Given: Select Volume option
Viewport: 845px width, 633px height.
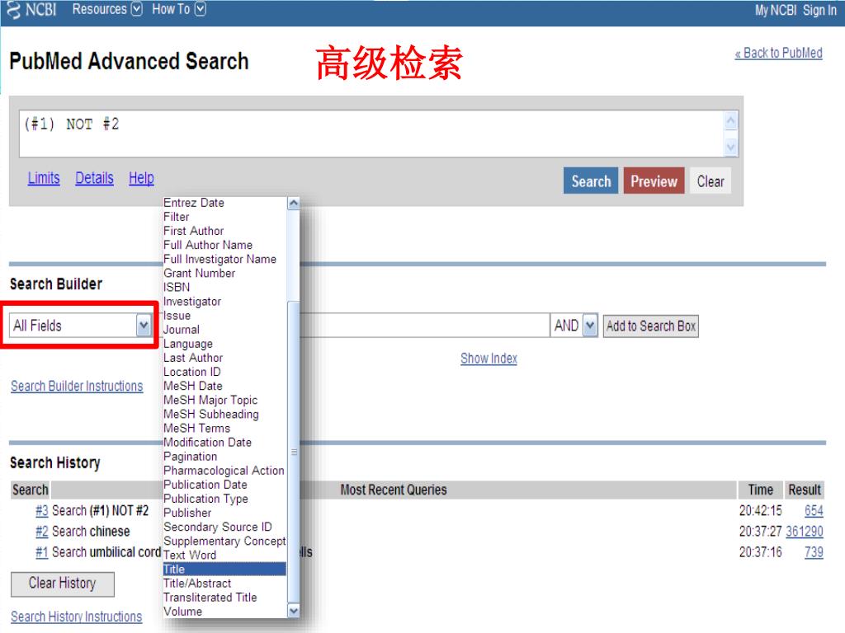Looking at the screenshot, I should pyautogui.click(x=224, y=612).
